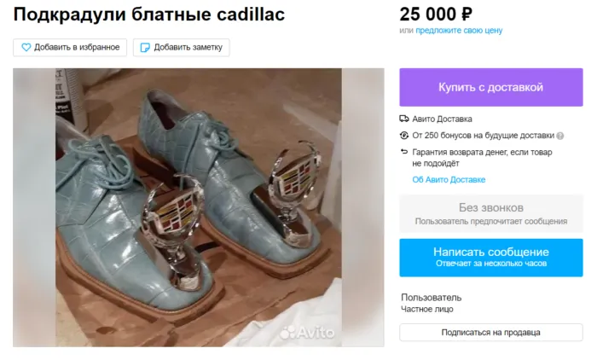Click the Авито Доставка label
This screenshot has height=360, width=597.
coord(442,119)
